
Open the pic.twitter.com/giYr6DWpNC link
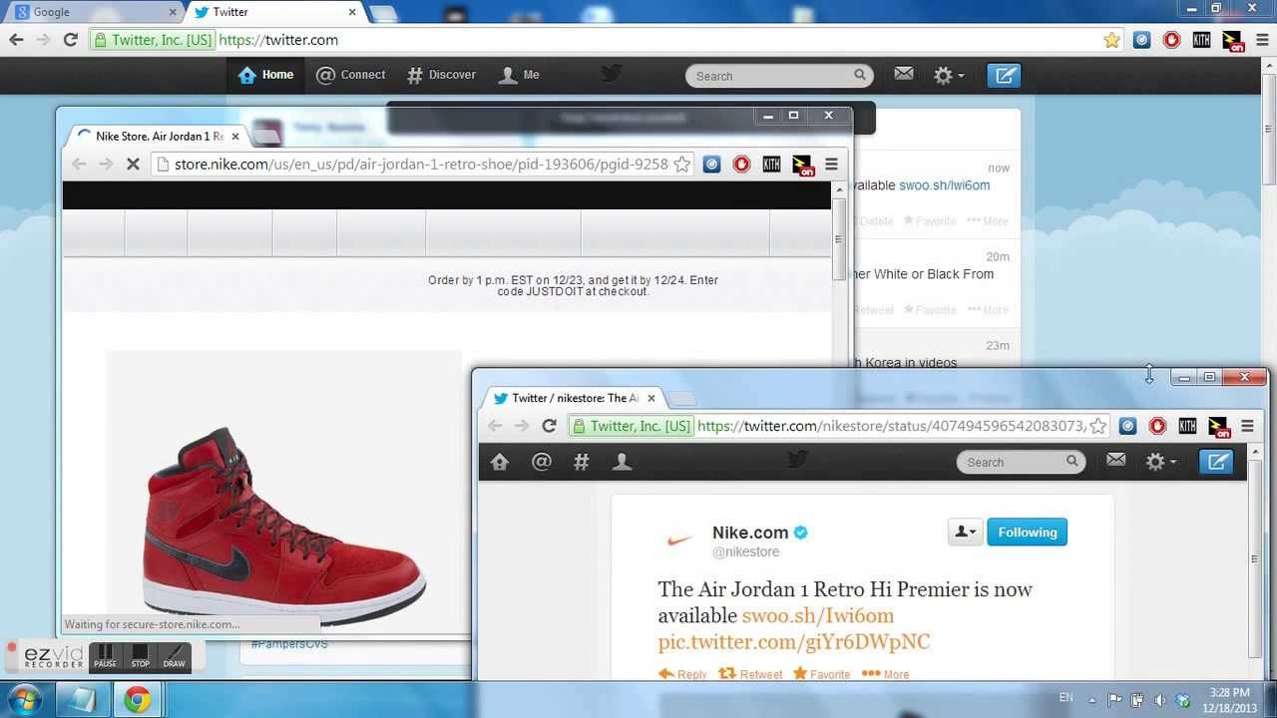(794, 641)
